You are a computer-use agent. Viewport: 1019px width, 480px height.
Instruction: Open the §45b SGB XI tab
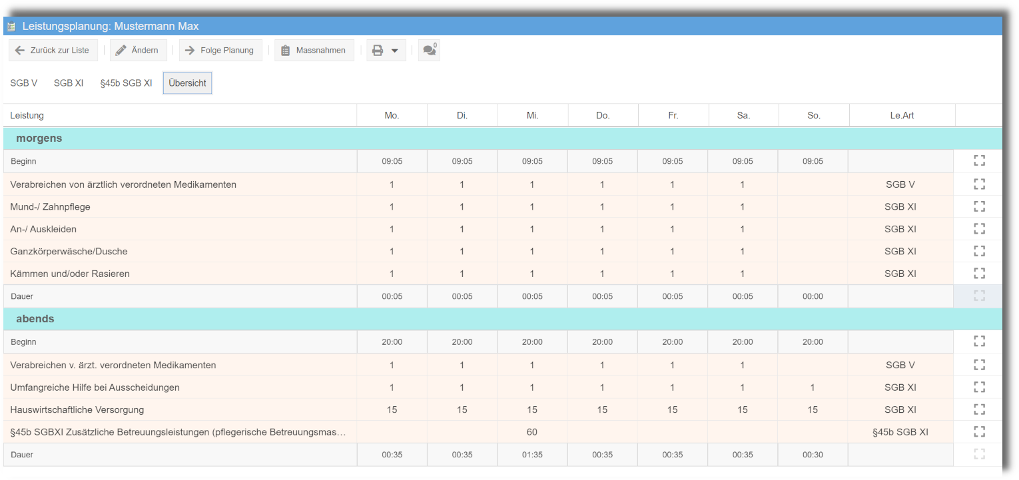(x=126, y=83)
